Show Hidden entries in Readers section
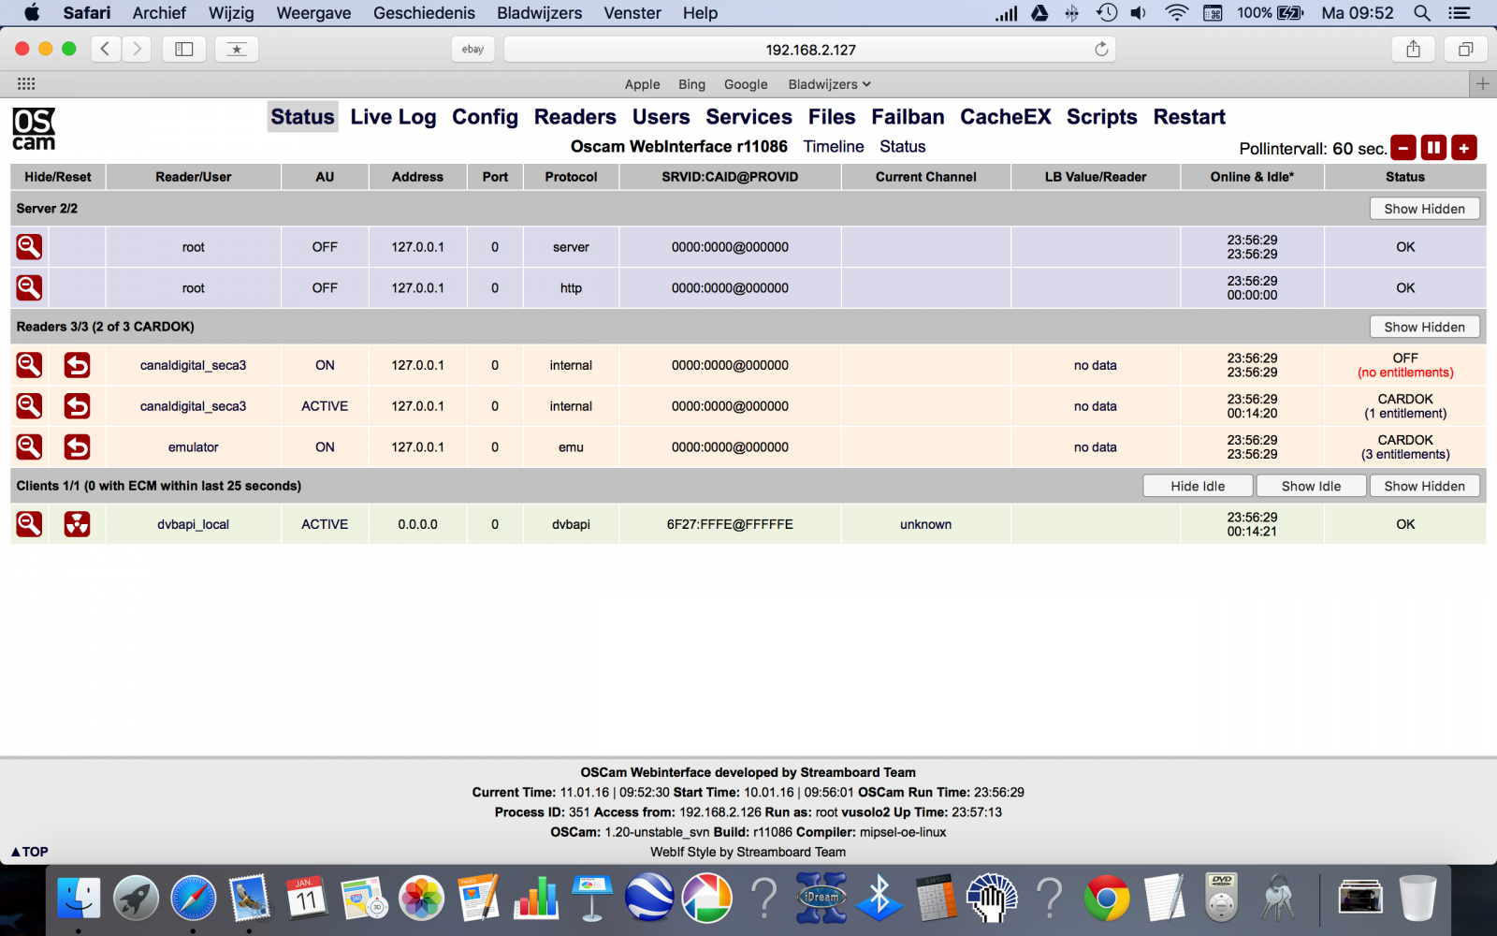Screen dimensions: 1497x936 tap(1424, 327)
